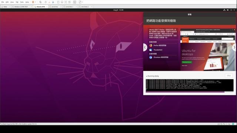Switch to Unity mode via toolbar icon

[69, 2]
